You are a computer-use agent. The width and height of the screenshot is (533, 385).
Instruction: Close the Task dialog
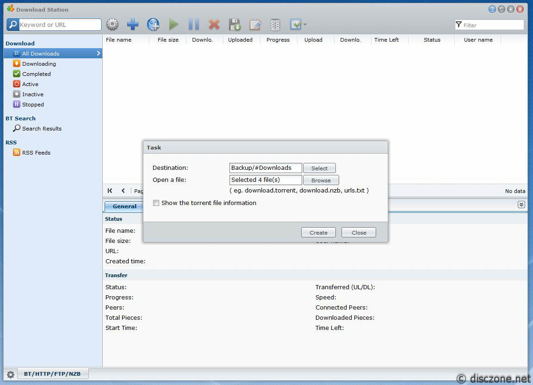pos(359,233)
